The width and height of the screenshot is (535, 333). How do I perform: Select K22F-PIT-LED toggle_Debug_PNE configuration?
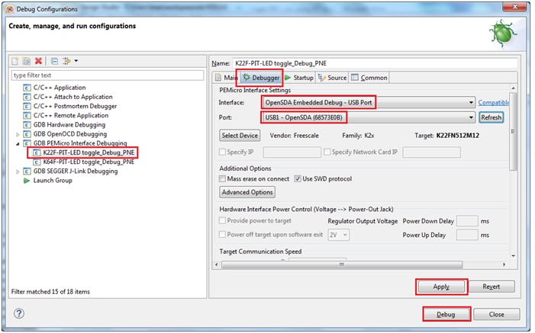pyautogui.click(x=89, y=152)
